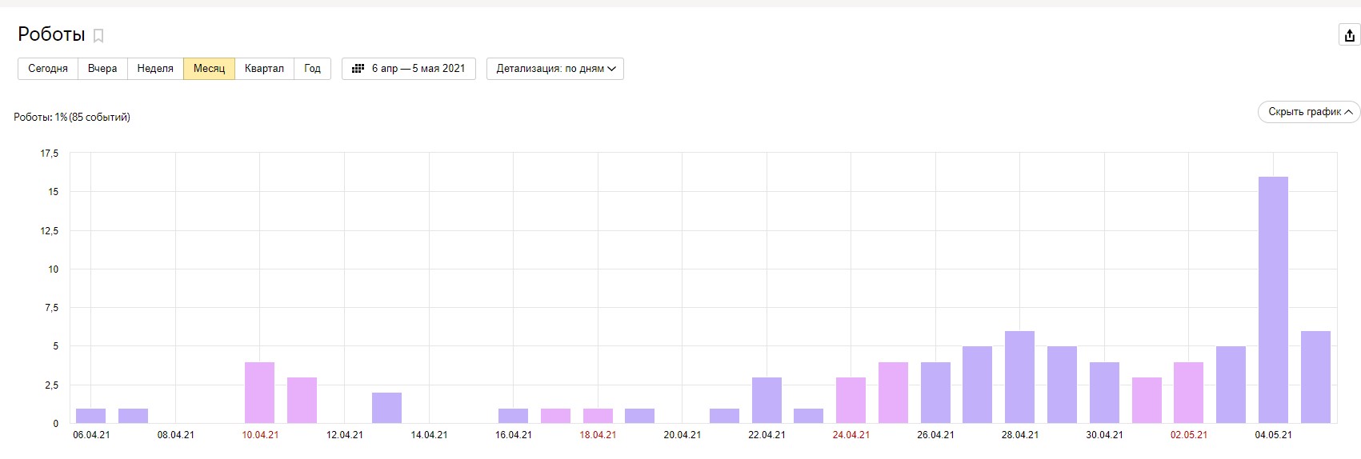The image size is (1361, 459).
Task: Collapse chart with Скрыть график
Action: tap(1309, 112)
